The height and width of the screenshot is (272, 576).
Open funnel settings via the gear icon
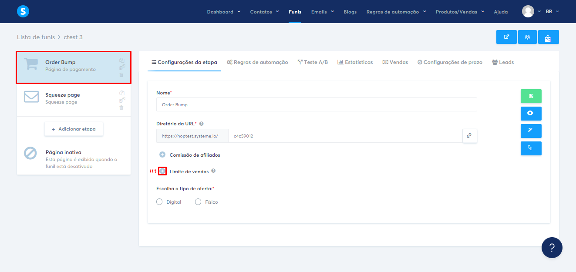527,37
